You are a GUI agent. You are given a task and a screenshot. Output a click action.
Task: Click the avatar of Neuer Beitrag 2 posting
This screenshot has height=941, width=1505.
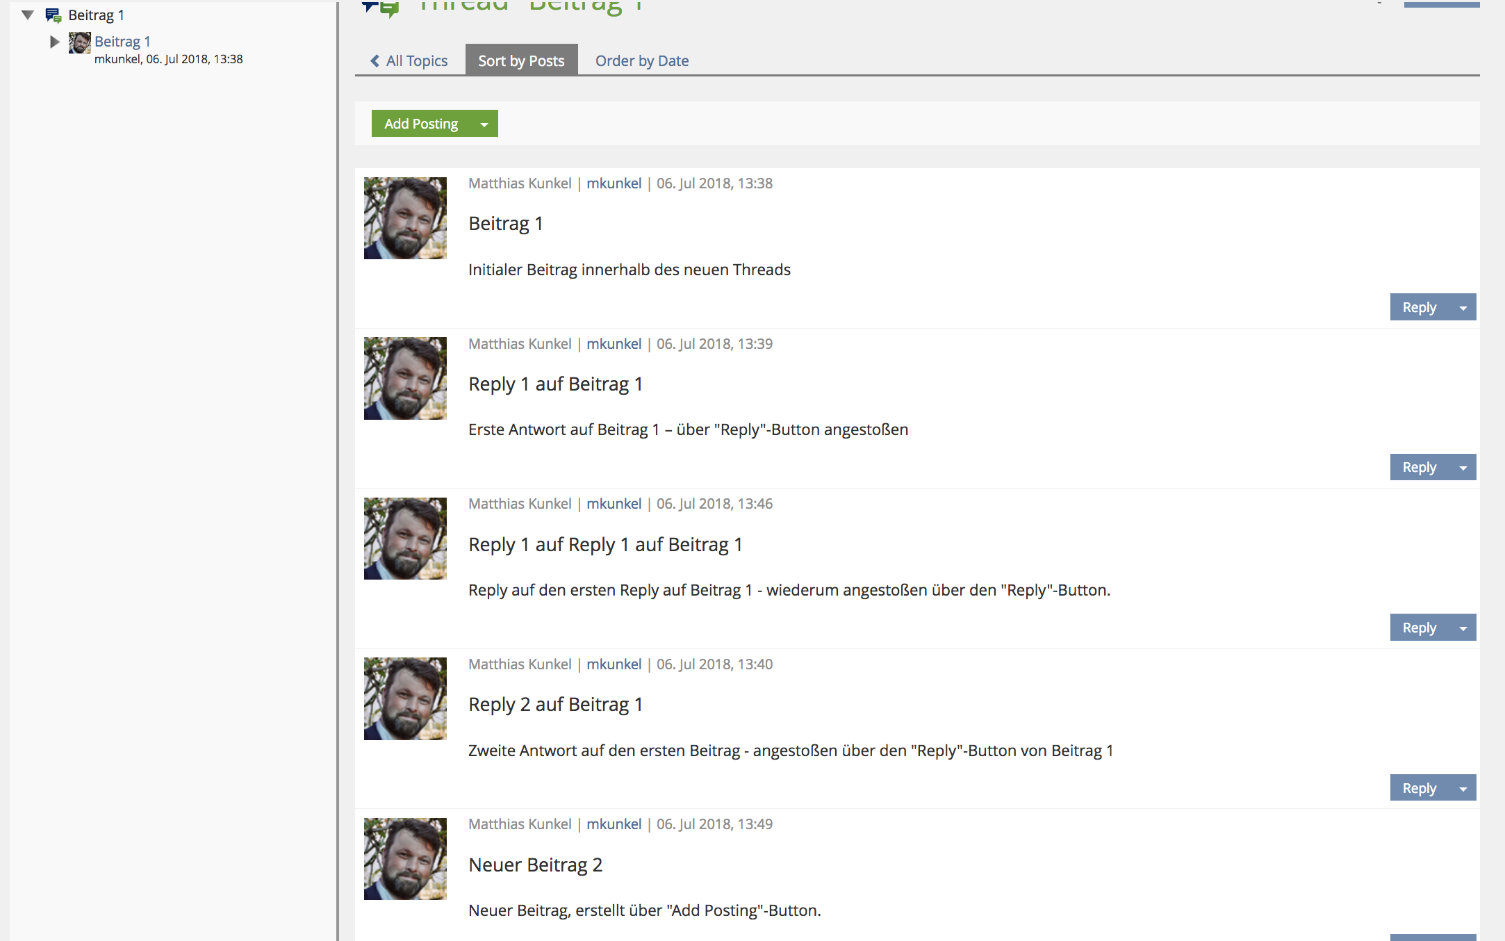405,859
